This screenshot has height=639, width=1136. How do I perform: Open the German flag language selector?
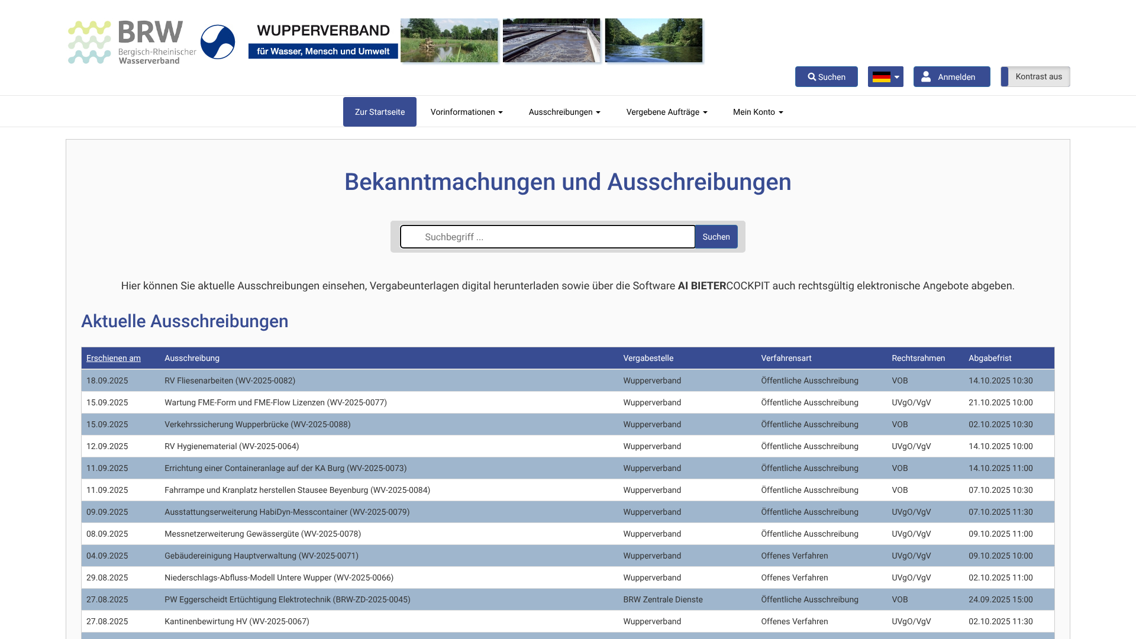click(x=885, y=77)
